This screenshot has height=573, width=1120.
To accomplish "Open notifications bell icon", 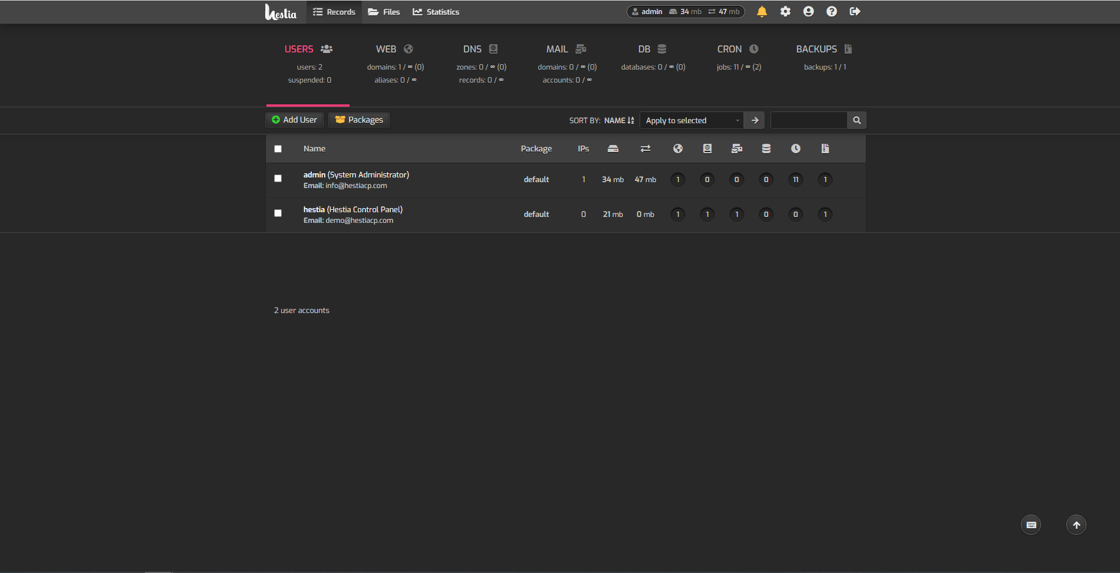I will tap(762, 12).
